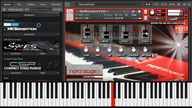Click the MIDI channel indicator icon
This screenshot has height=108, width=192.
pyautogui.click(x=76, y=18)
